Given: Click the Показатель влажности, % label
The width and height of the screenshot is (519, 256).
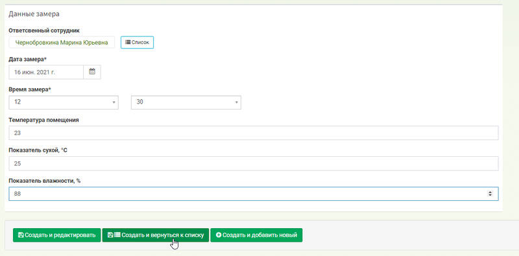Looking at the screenshot, I should point(45,181).
